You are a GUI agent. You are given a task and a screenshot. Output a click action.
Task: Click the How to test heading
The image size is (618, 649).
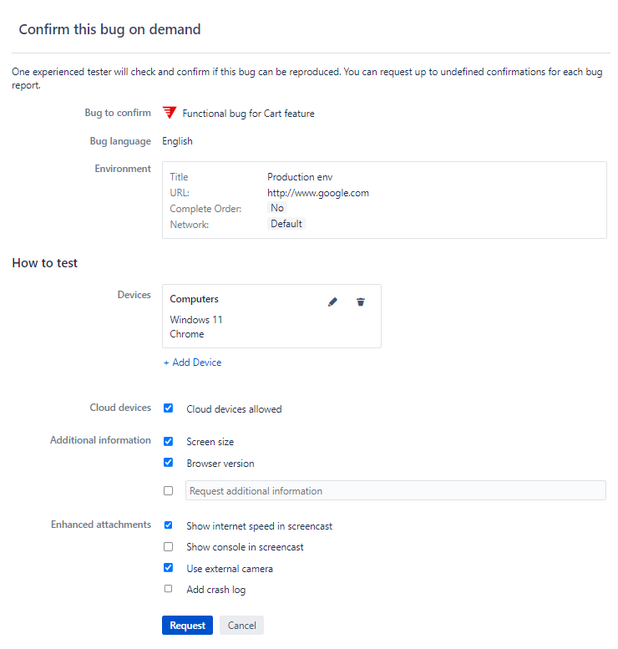(x=45, y=263)
